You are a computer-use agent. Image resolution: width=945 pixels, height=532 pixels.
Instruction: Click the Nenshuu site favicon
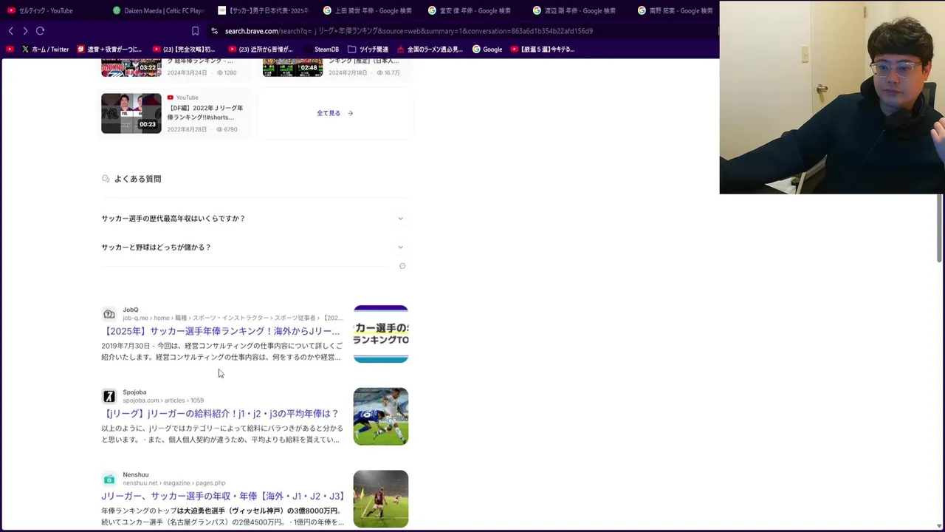coord(109,479)
